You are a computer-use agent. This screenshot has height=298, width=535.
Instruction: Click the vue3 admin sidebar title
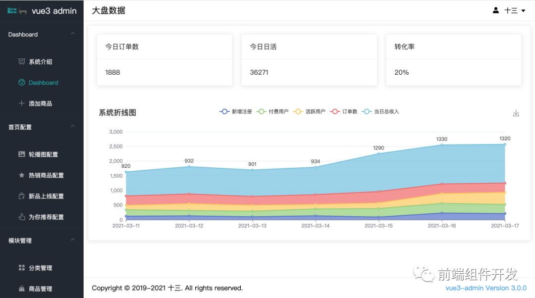tap(54, 11)
